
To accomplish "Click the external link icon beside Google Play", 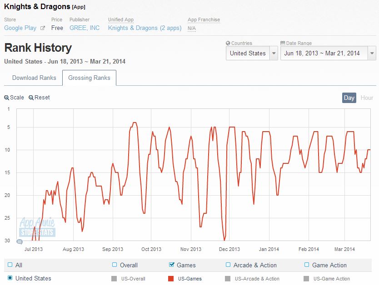I will (x=43, y=28).
